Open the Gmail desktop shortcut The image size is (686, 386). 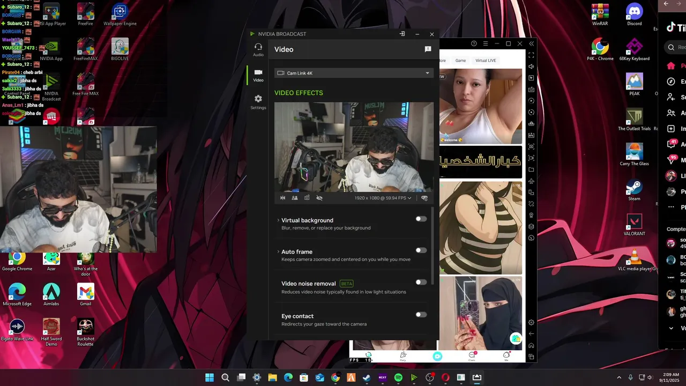[86, 295]
